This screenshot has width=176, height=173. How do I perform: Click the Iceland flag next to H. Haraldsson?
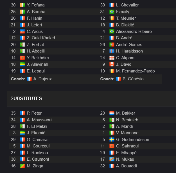point(112,51)
